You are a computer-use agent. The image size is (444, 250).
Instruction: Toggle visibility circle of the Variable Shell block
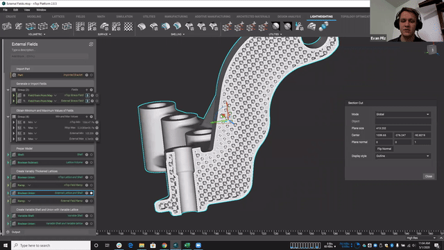point(91,216)
